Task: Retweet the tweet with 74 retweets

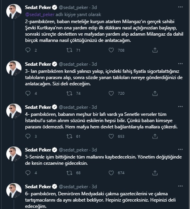Action: pos(69,93)
